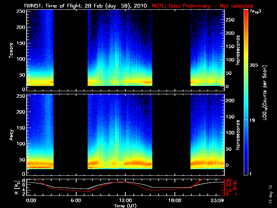
Task: Click the 'Time (UT)' x-axis label
Action: tap(125, 206)
